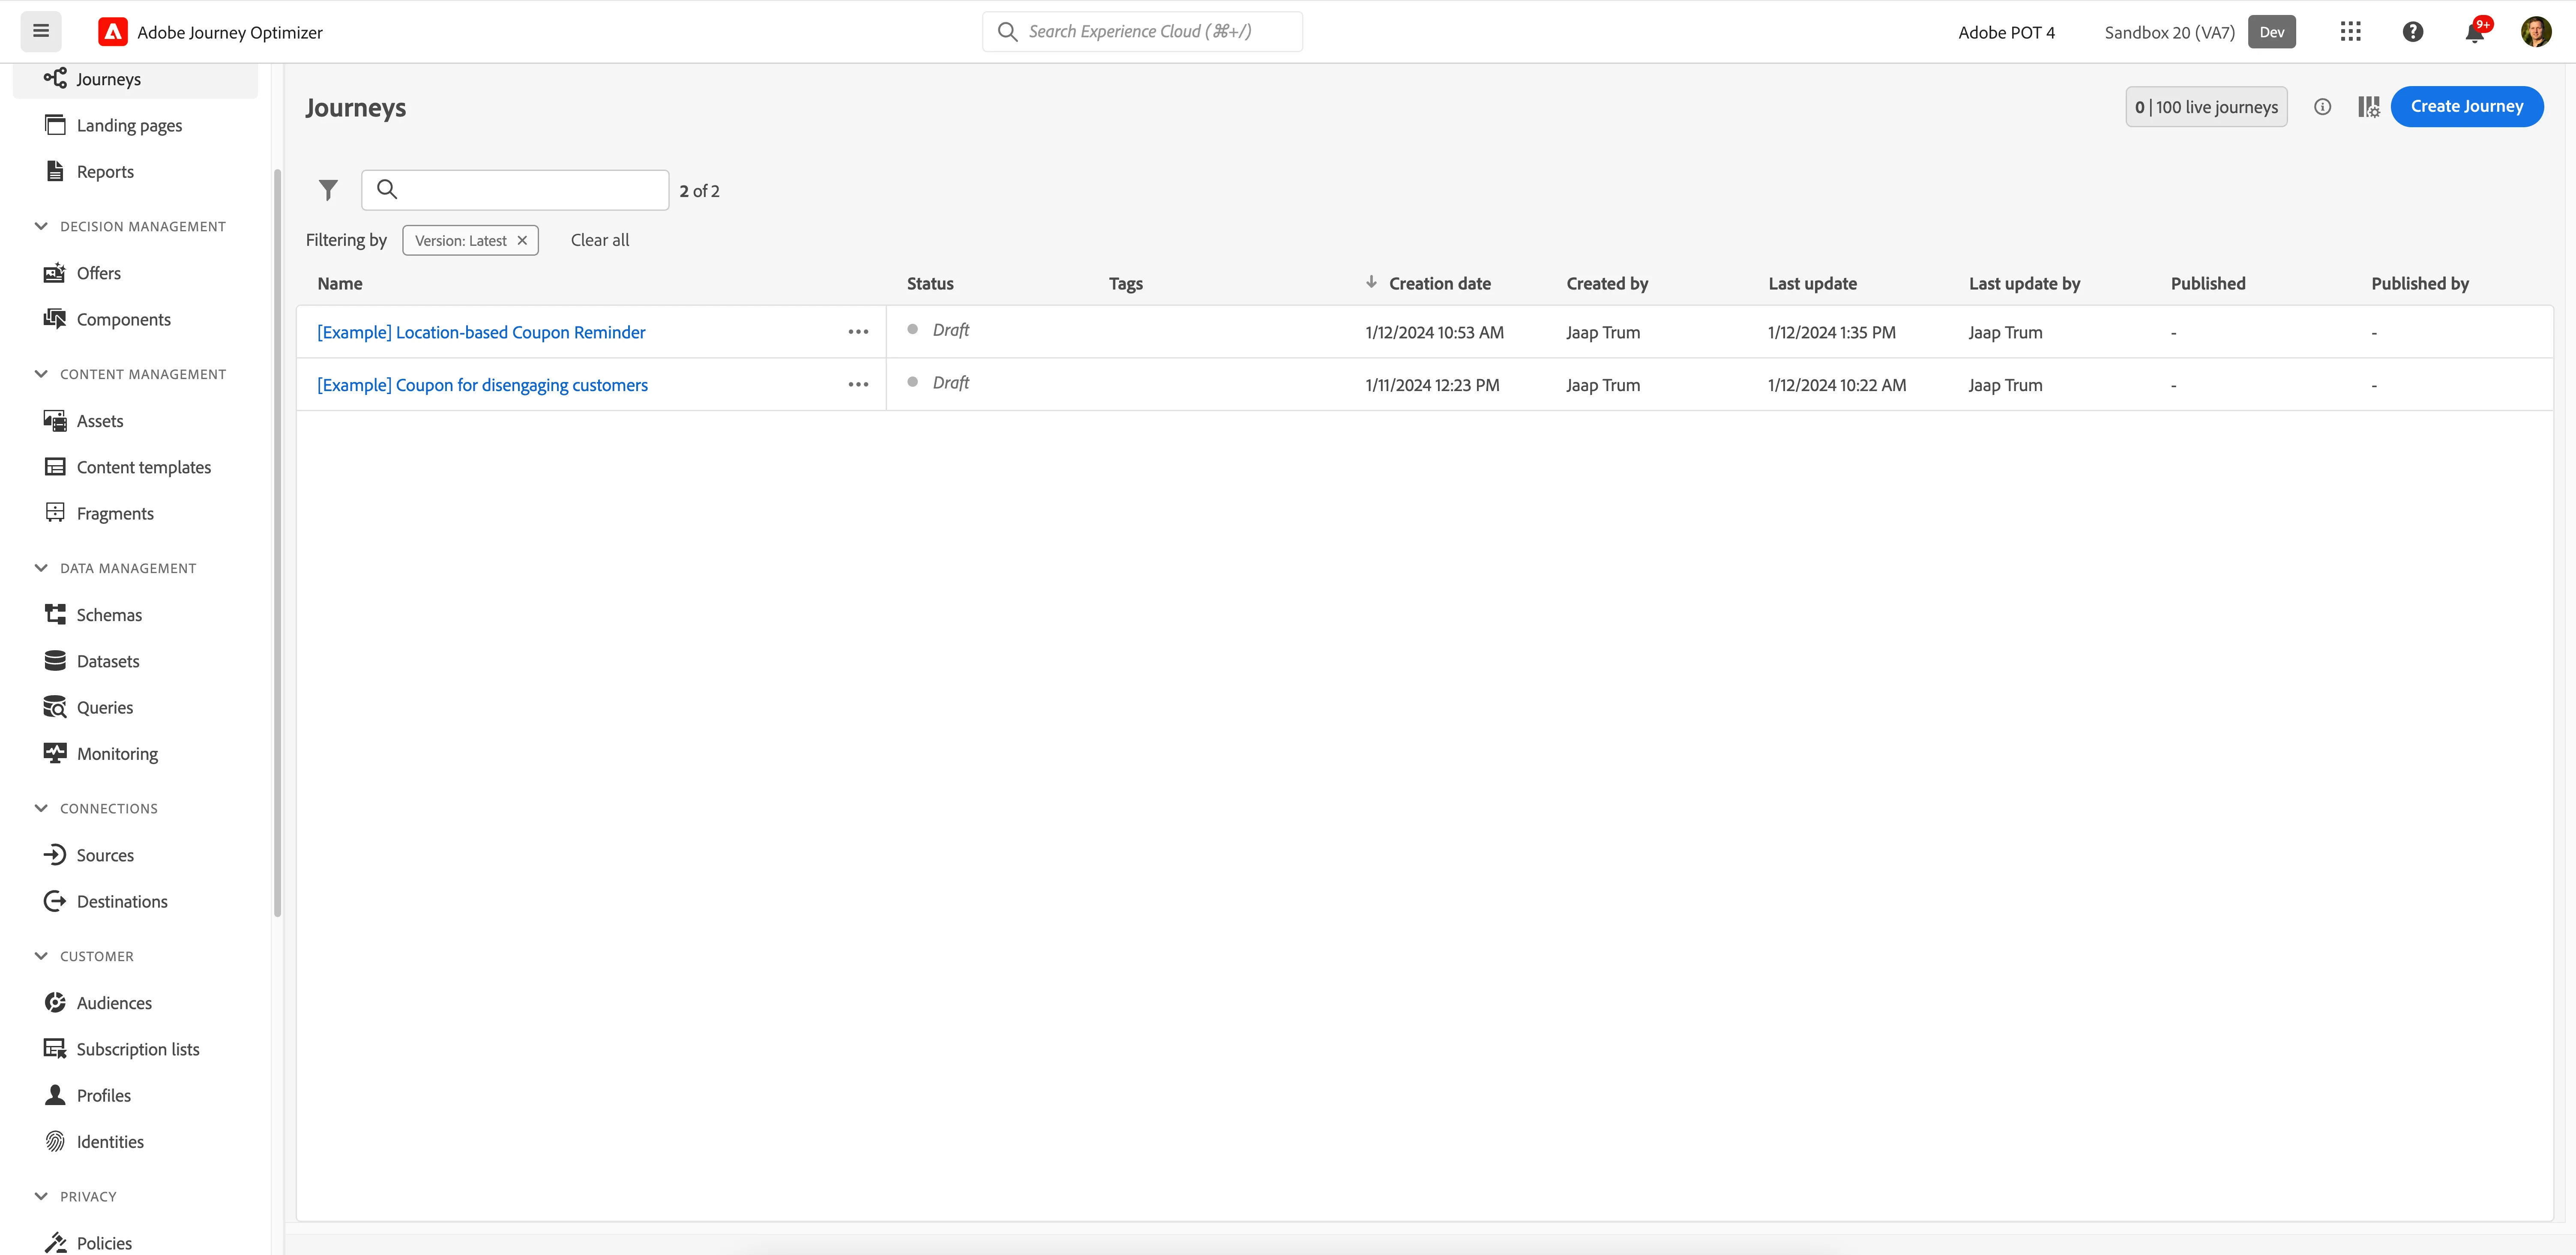2576x1255 pixels.
Task: Collapse the Connections section
Action: coord(41,808)
